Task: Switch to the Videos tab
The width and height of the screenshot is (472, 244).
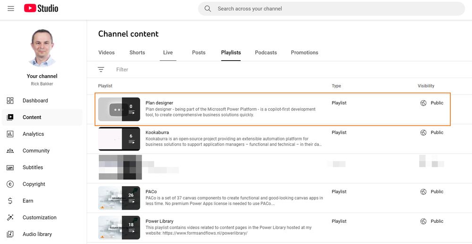Action: (107, 53)
